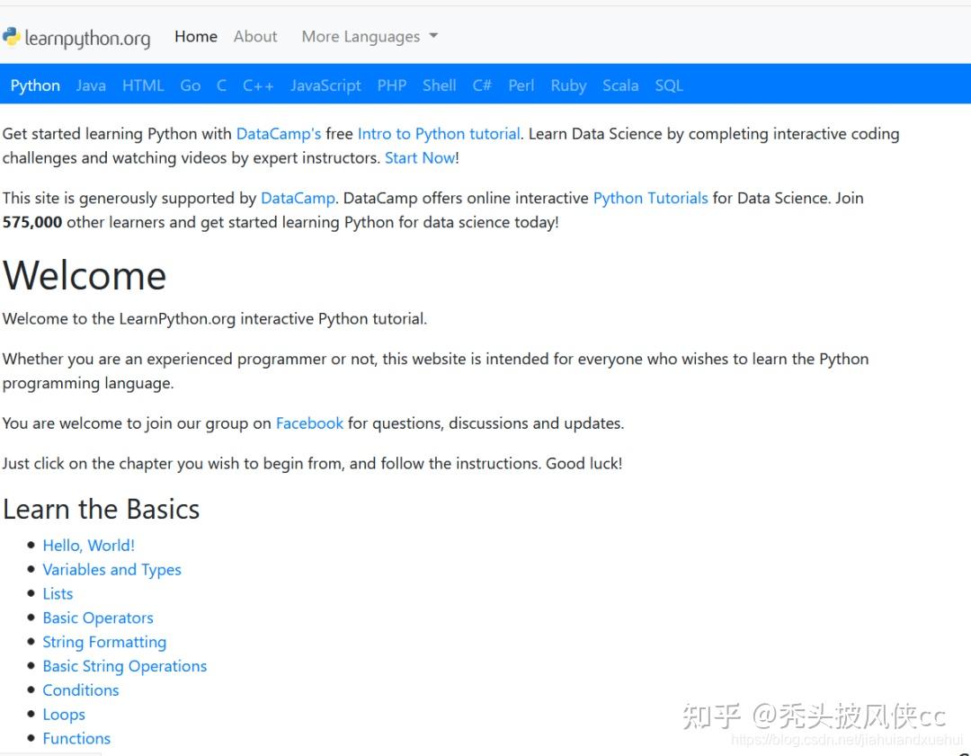Open the SQL tutorials tab

click(669, 85)
